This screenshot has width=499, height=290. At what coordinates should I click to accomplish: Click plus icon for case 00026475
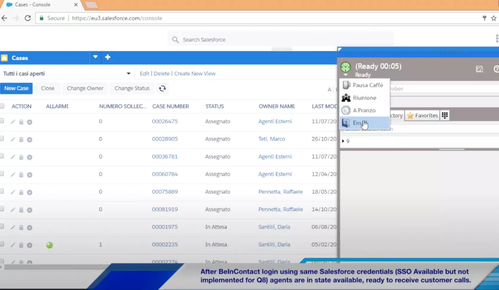pos(30,122)
